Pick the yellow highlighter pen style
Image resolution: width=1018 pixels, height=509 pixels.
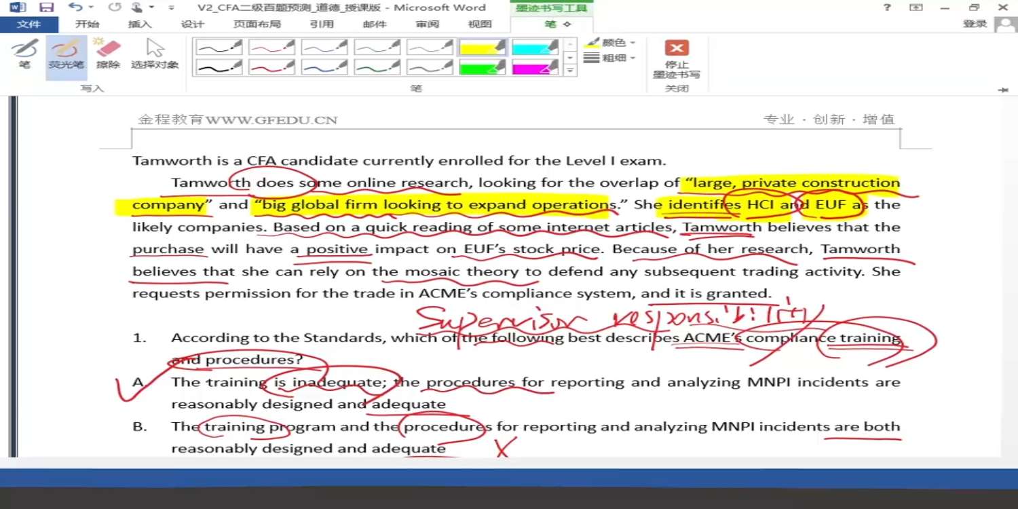coord(483,46)
